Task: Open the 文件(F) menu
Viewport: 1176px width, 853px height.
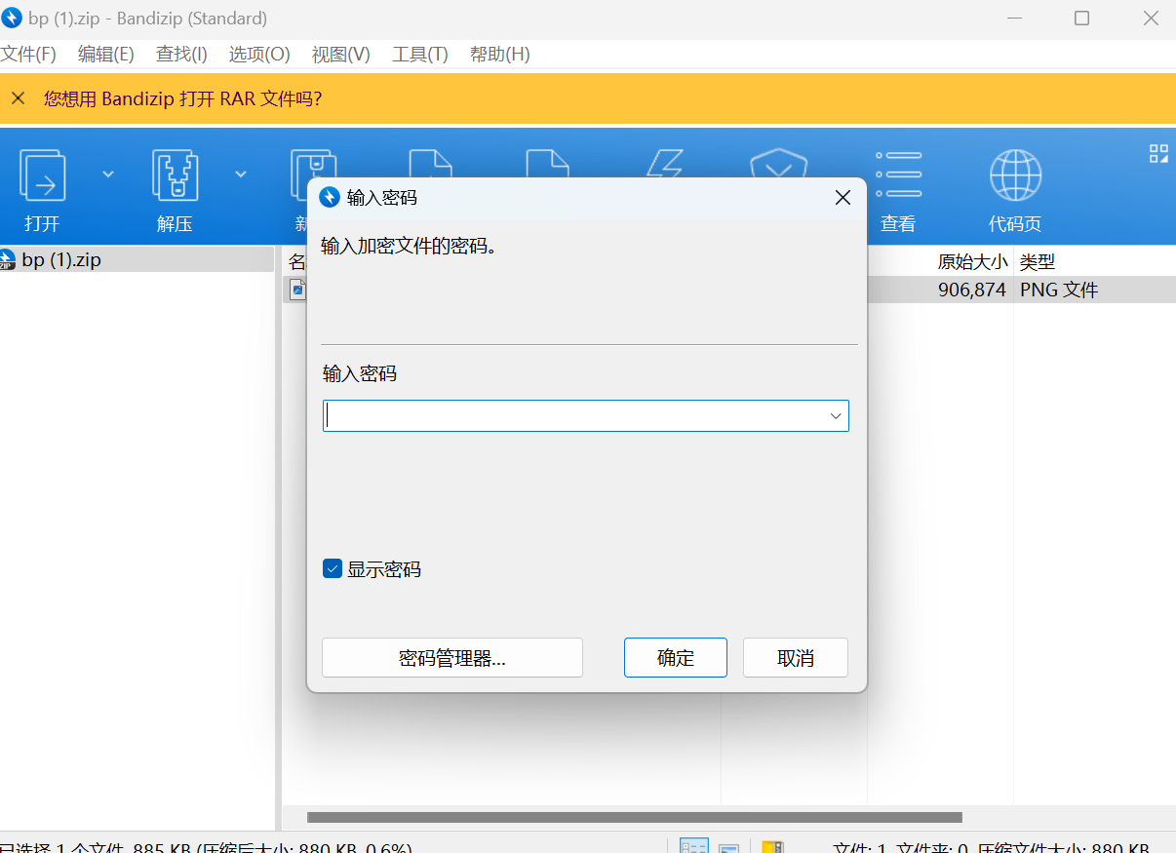Action: coord(28,55)
